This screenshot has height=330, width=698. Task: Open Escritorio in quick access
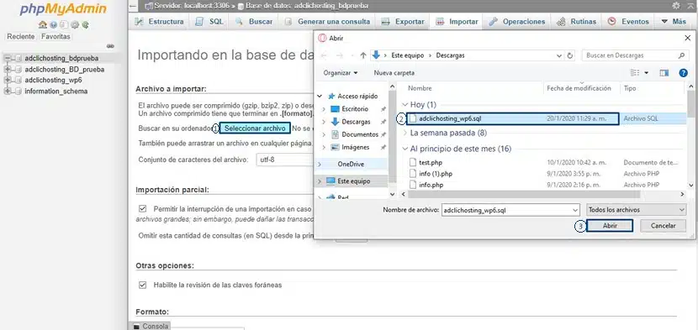click(355, 109)
